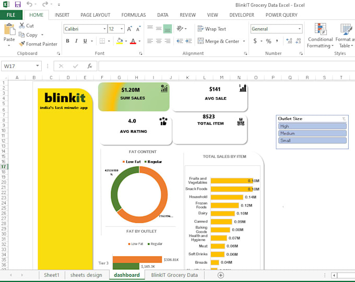Open Conditional Formatting menu
The image size is (355, 282).
(320, 36)
